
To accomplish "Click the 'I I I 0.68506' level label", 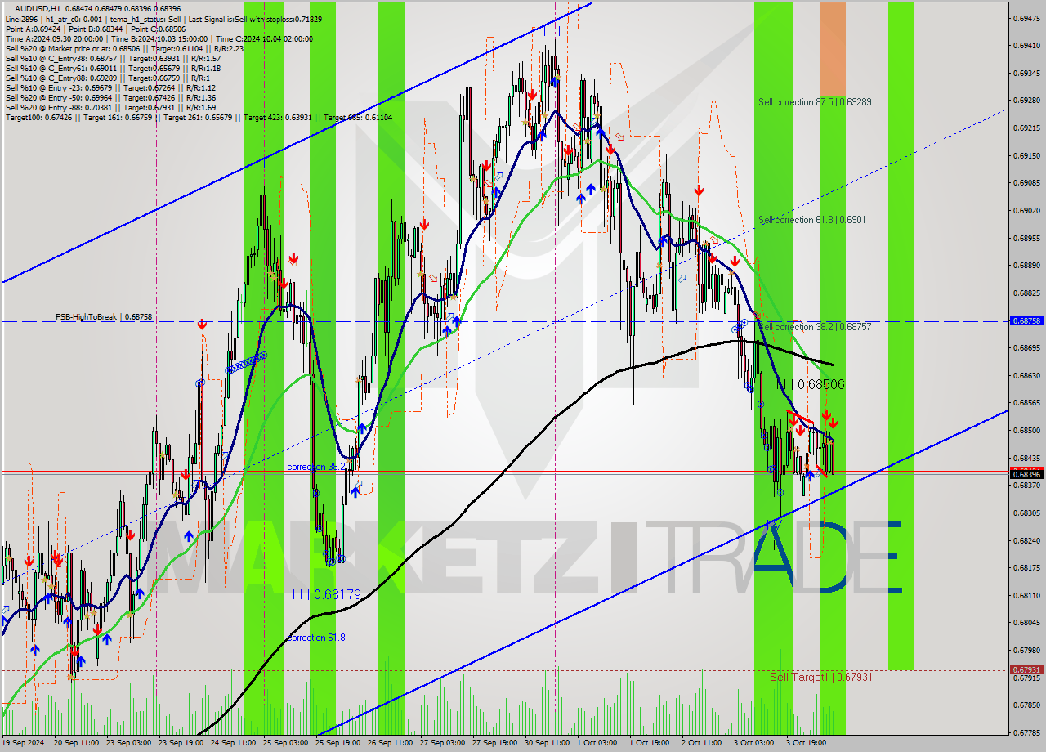I will click(x=810, y=384).
